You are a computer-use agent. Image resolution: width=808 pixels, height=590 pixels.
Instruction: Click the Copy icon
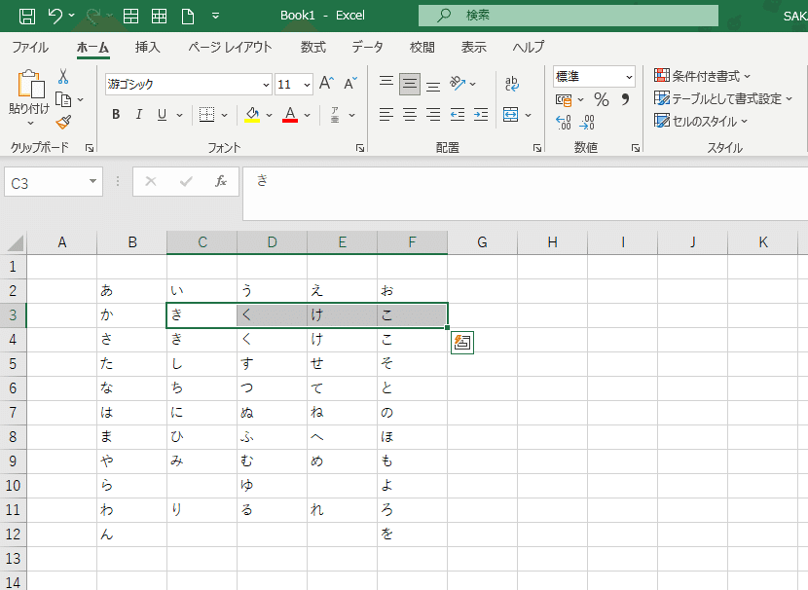tap(63, 99)
